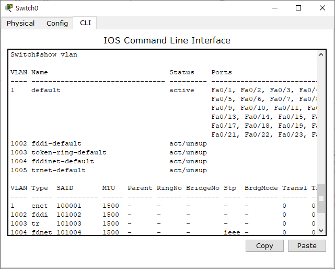
Task: Click port 'Fa0/13' in port list
Action: 224,117
